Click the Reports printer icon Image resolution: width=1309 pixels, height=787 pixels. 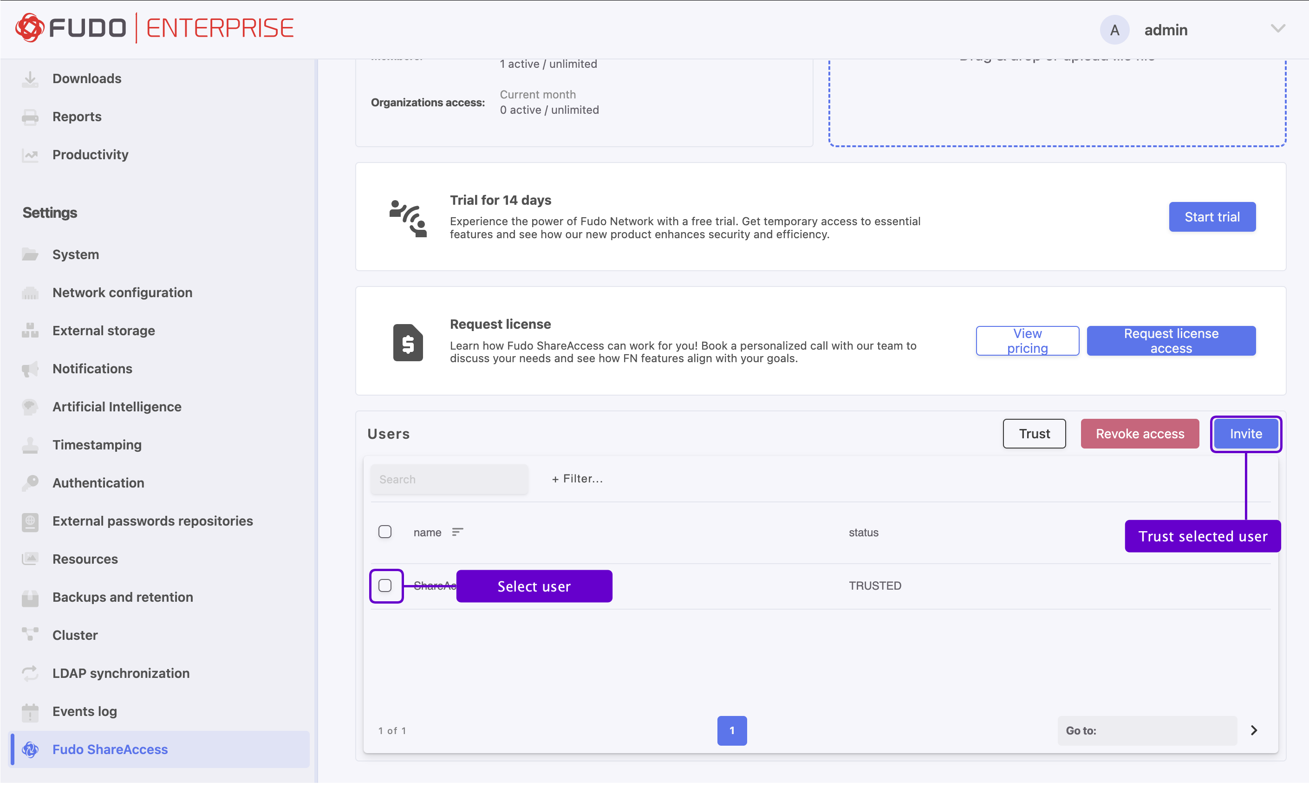click(x=30, y=117)
